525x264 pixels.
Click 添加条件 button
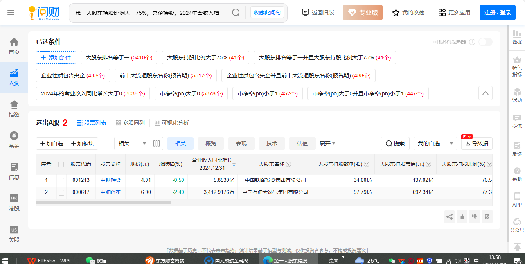pos(56,57)
